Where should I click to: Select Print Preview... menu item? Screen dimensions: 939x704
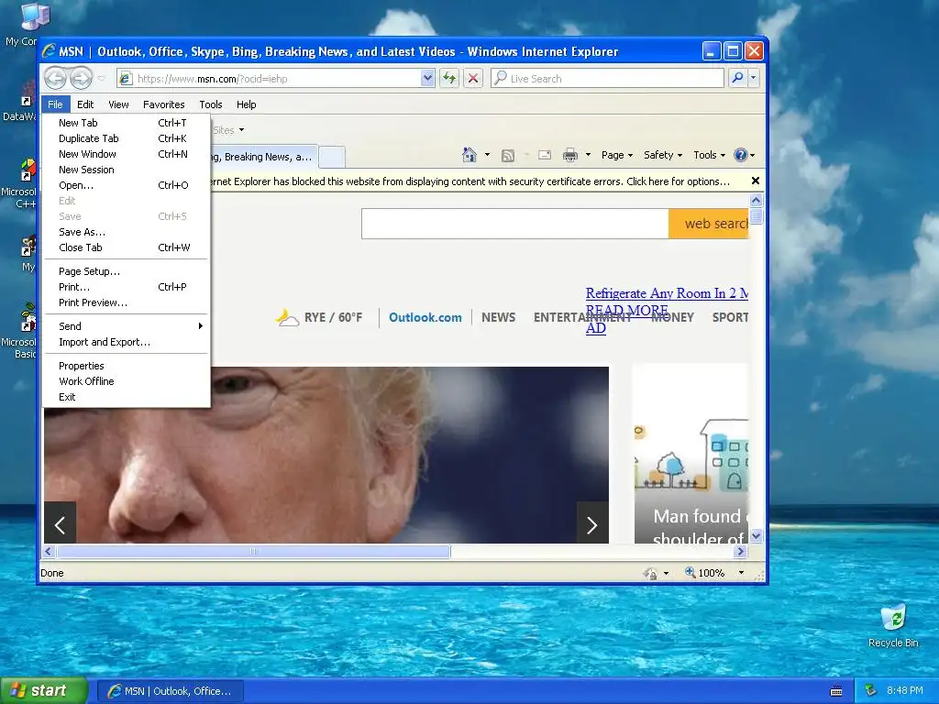pos(126,302)
